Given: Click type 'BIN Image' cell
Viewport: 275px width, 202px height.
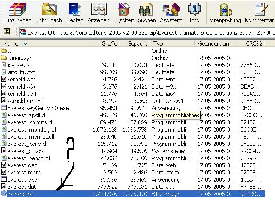Looking at the screenshot, I should pyautogui.click(x=165, y=194).
